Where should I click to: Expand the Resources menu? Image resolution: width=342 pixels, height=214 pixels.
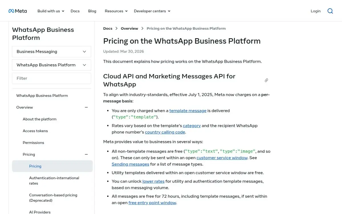(x=116, y=11)
